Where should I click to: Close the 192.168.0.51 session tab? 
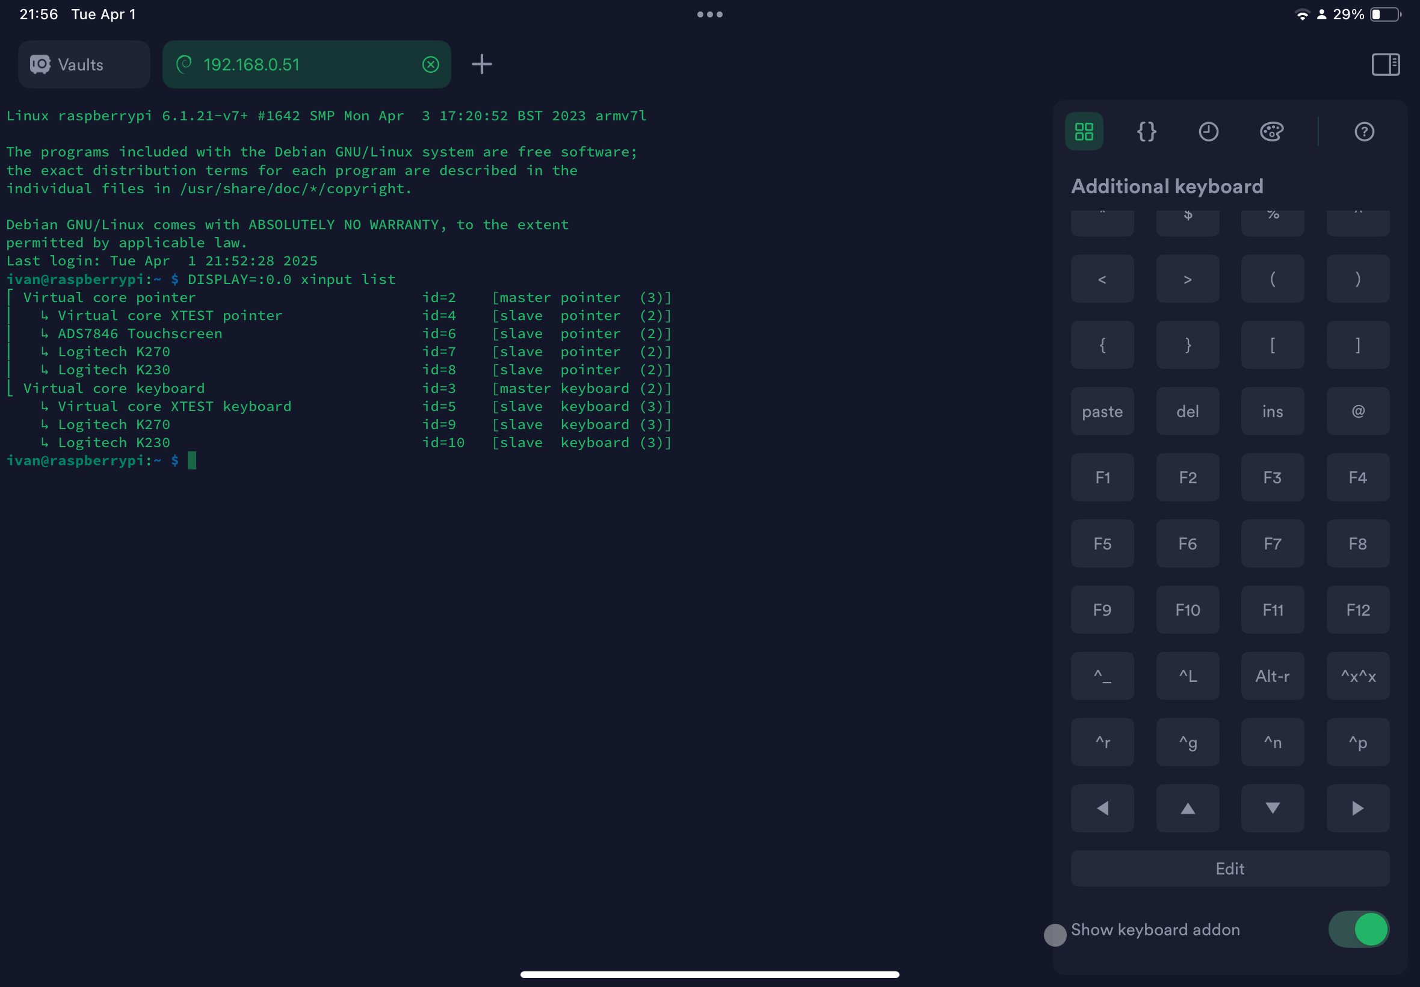coord(431,64)
